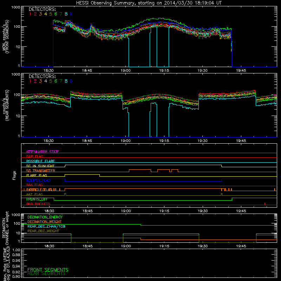Image resolution: width=281 pixels, height=281 pixels.
Task: Select dark green detector 7 in rear segments legend
Action: [x=61, y=81]
